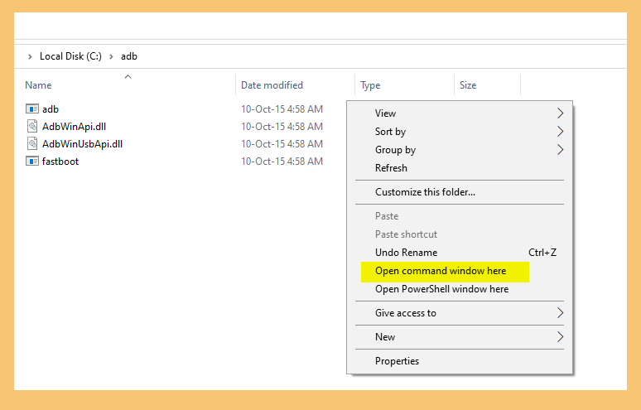Expand the View submenu arrow
This screenshot has height=410, width=641.
tap(560, 113)
